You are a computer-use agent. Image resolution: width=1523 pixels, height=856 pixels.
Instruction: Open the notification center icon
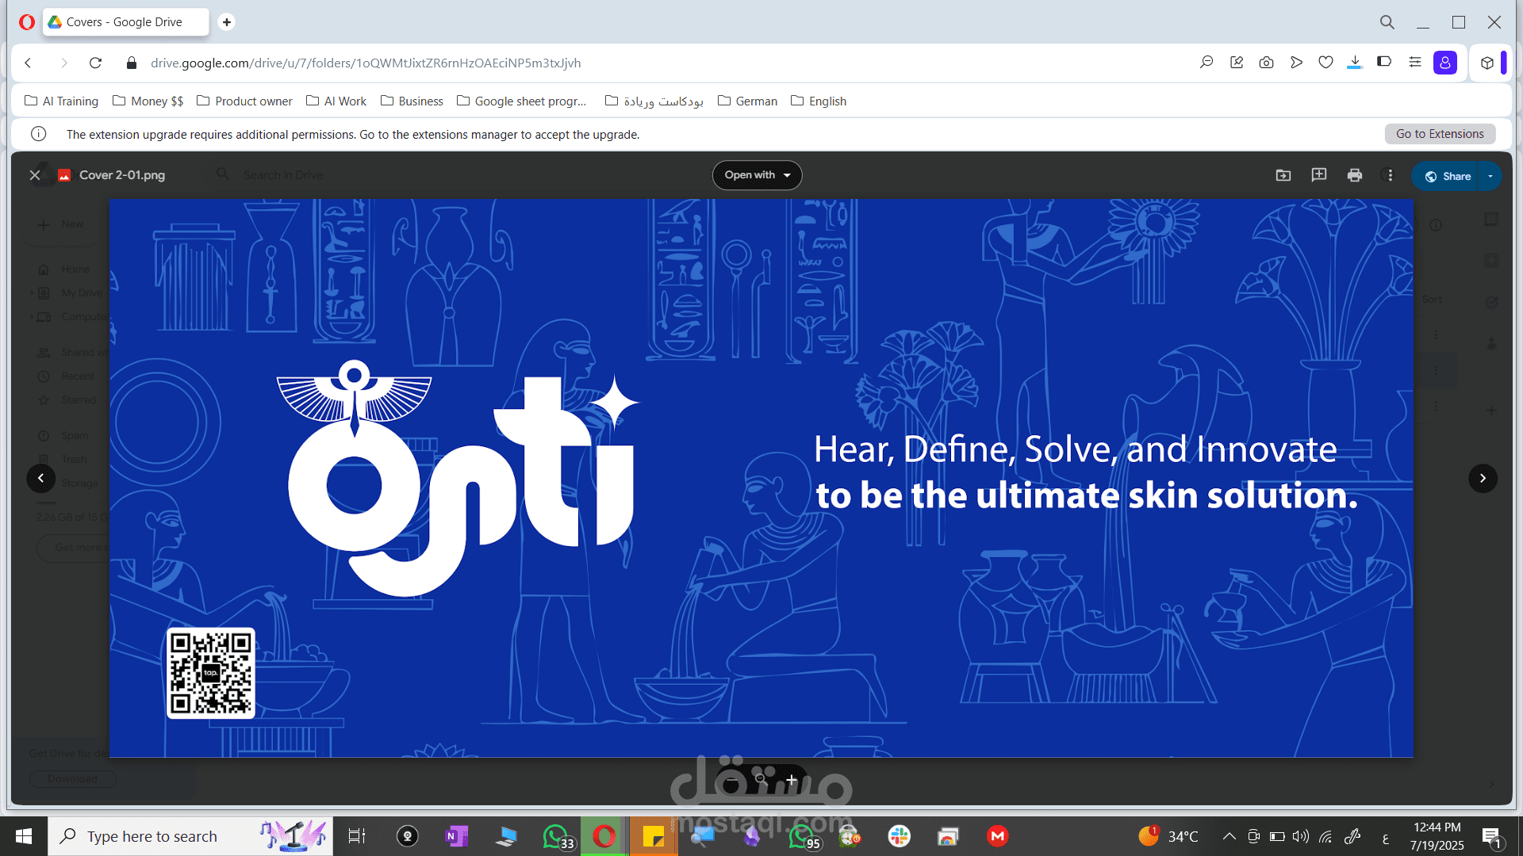(1491, 836)
